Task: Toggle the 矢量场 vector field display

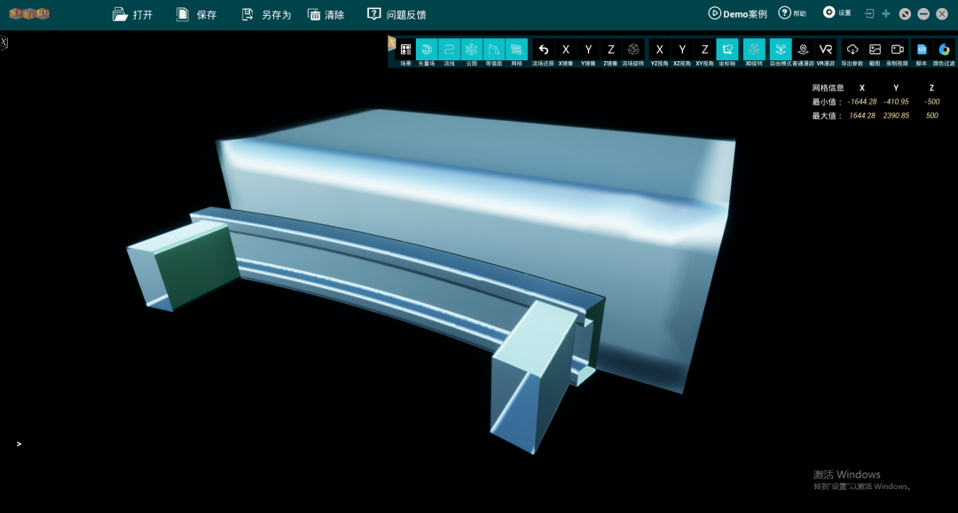Action: 427,53
